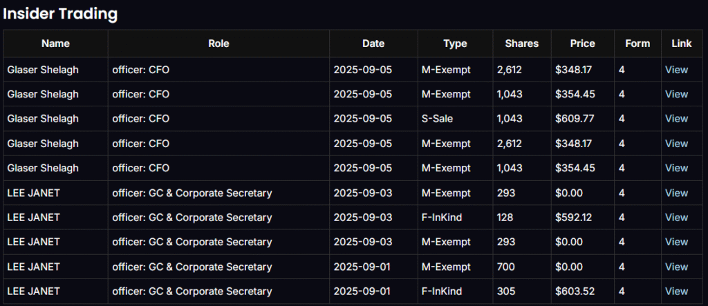Open View link for 700-share M-Exempt row
This screenshot has height=306, width=708.
(676, 267)
